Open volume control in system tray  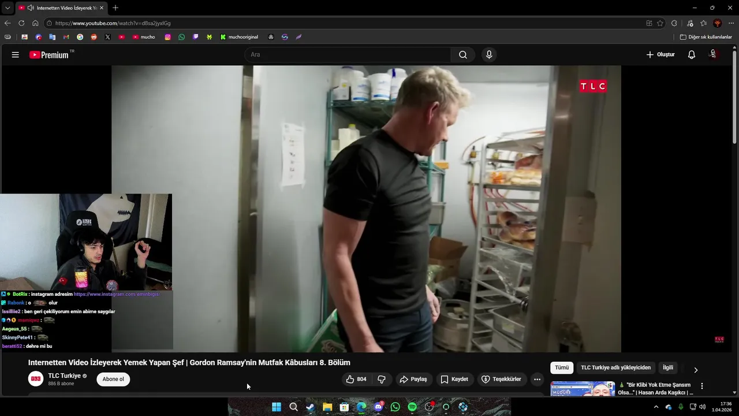[702, 407]
